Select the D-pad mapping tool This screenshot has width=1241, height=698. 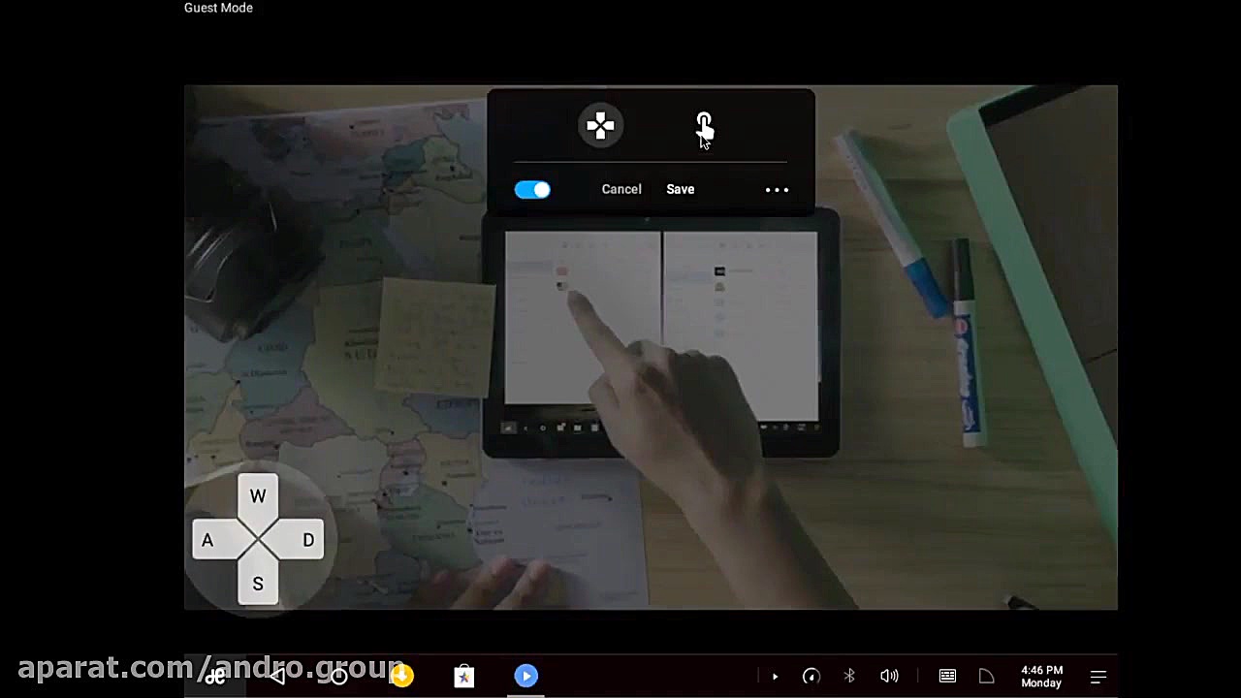pos(600,125)
